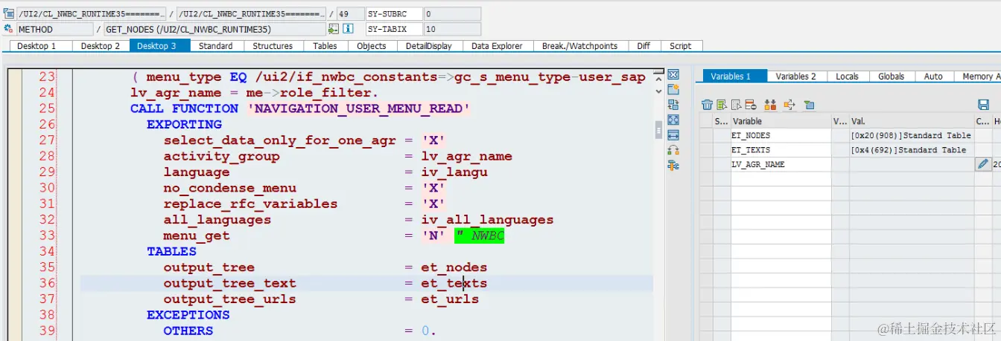The image size is (1001, 341).
Task: Click the blue information icon in the header
Action: point(348,29)
